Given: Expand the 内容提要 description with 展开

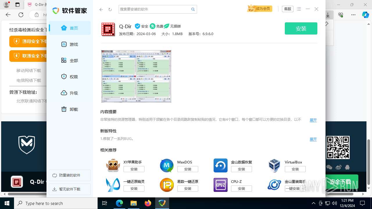Looking at the screenshot, I should tap(313, 120).
